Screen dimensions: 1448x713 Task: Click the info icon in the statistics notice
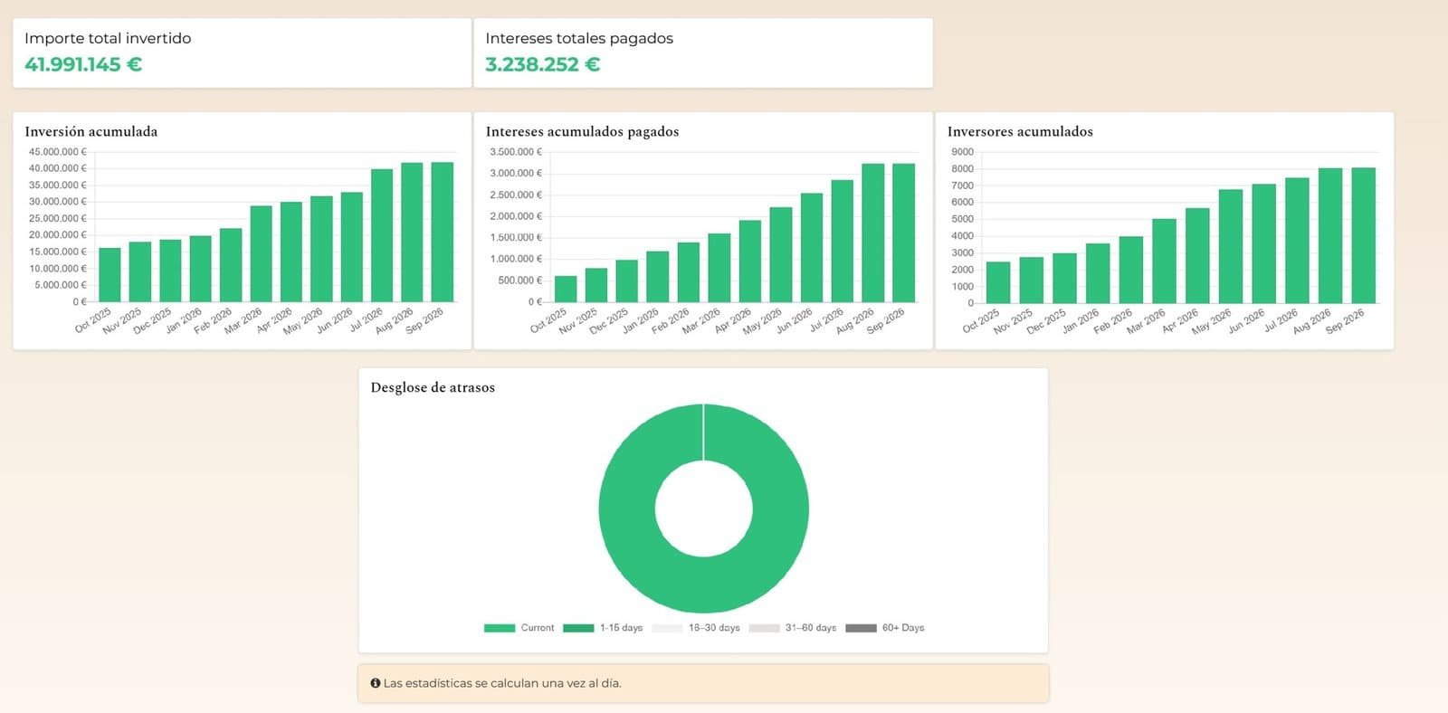pos(376,683)
